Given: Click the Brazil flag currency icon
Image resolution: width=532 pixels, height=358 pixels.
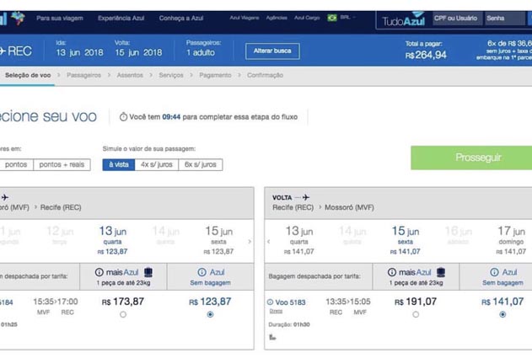Looking at the screenshot, I should tap(332, 18).
